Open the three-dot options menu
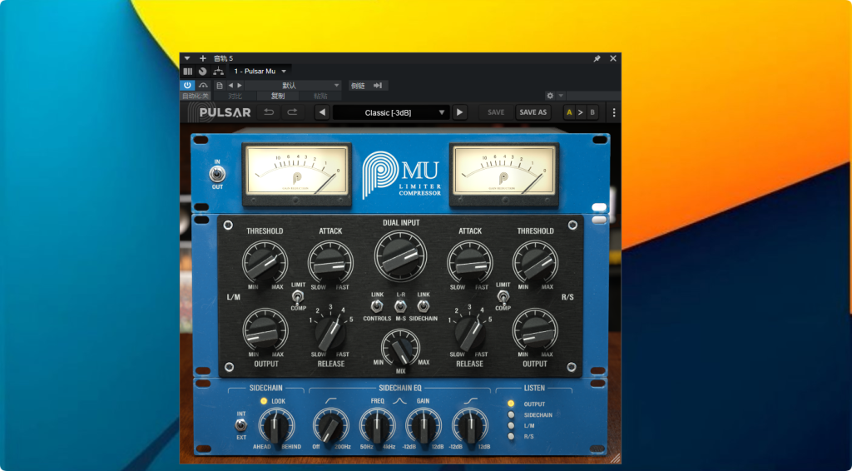Viewport: 852px width, 471px height. coord(614,112)
